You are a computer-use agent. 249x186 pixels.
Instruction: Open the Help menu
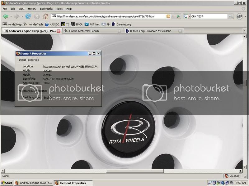coord(69,9)
